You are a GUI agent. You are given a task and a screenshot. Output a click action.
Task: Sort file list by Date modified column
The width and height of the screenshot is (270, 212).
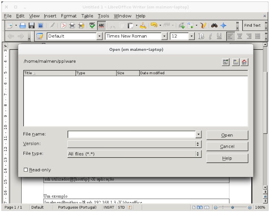194,73
